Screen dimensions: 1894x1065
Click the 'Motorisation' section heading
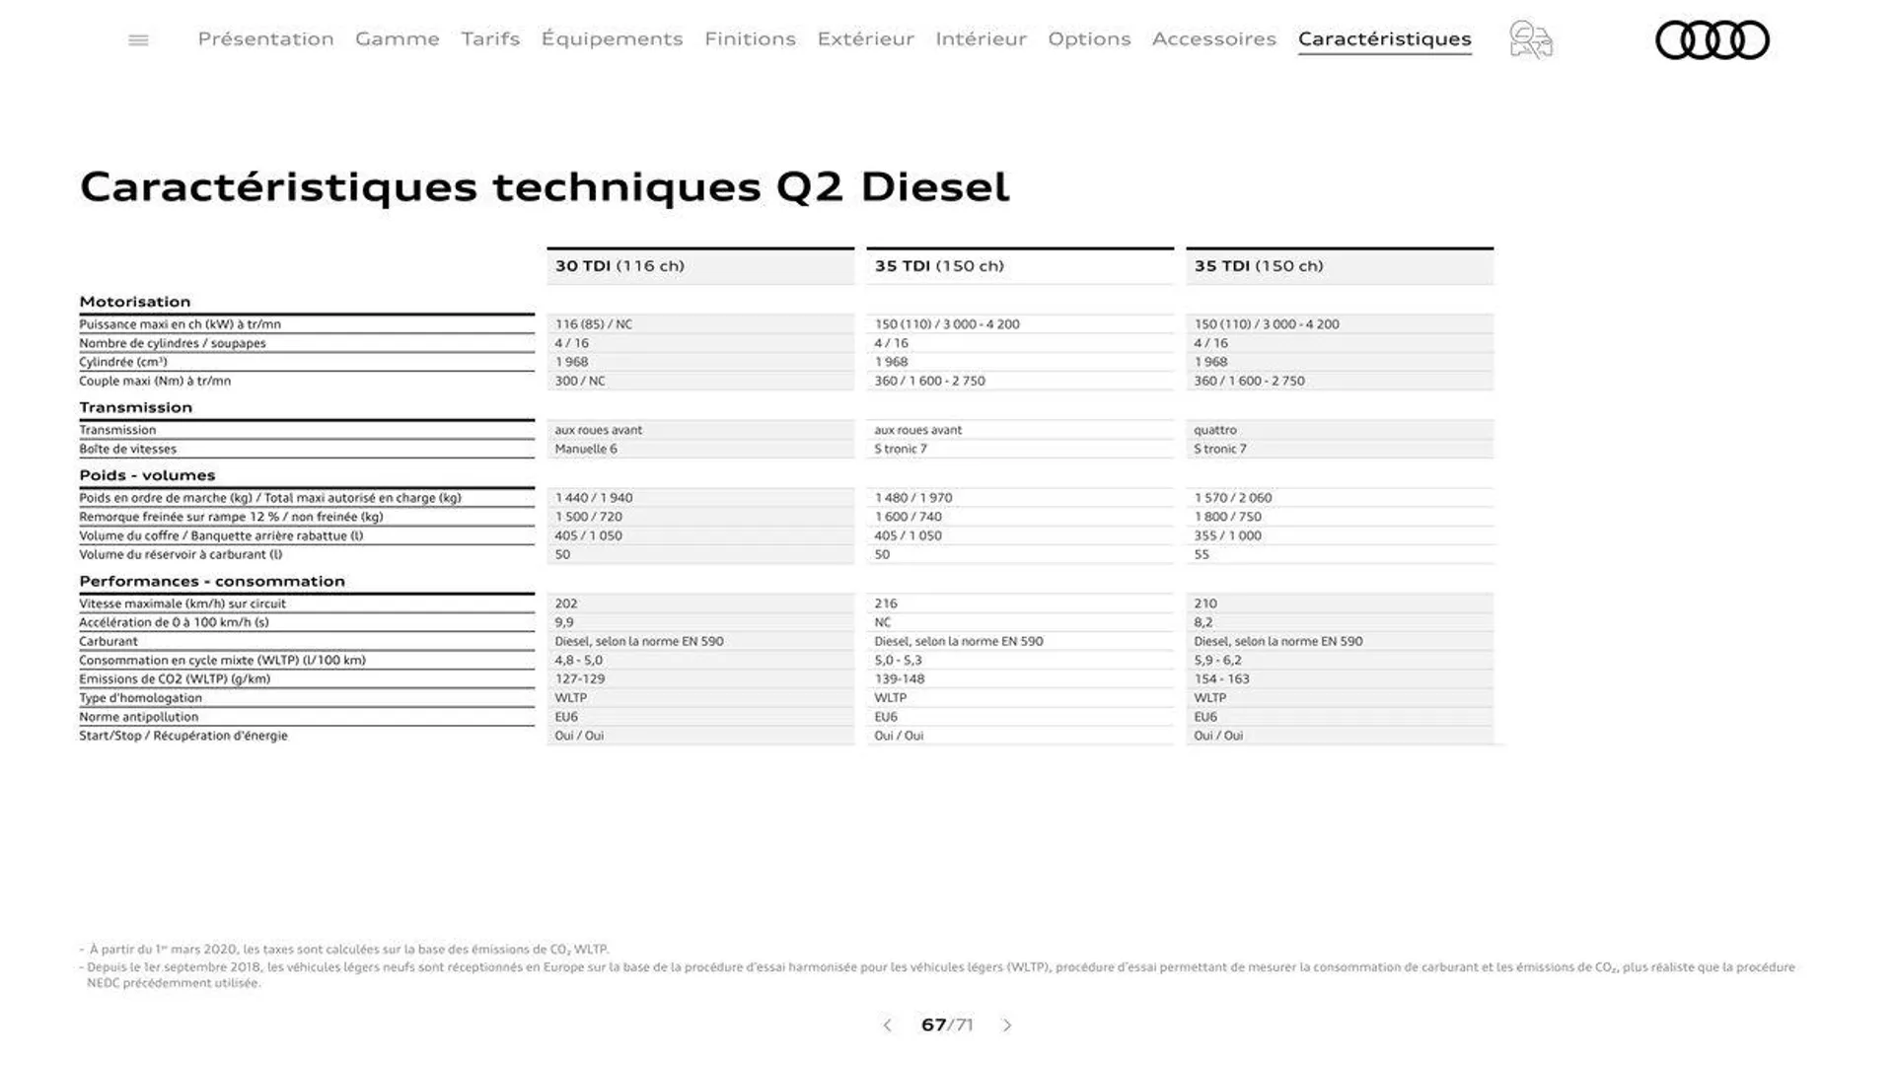click(134, 302)
